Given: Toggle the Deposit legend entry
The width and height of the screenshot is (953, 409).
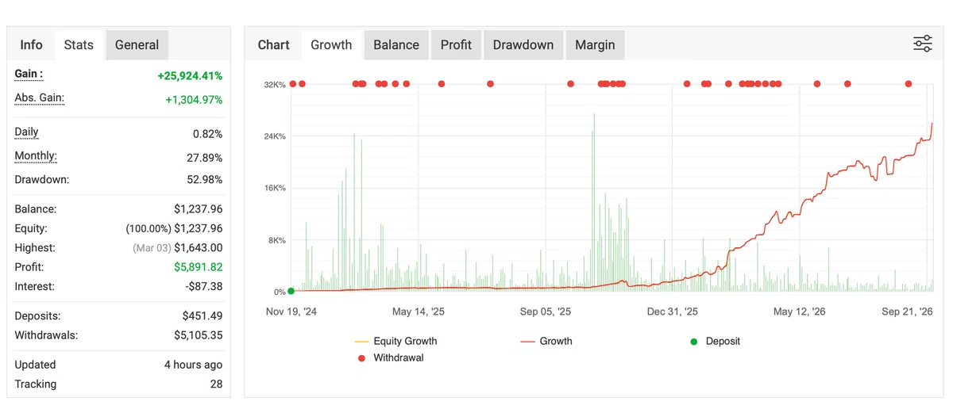Looking at the screenshot, I should coord(715,341).
